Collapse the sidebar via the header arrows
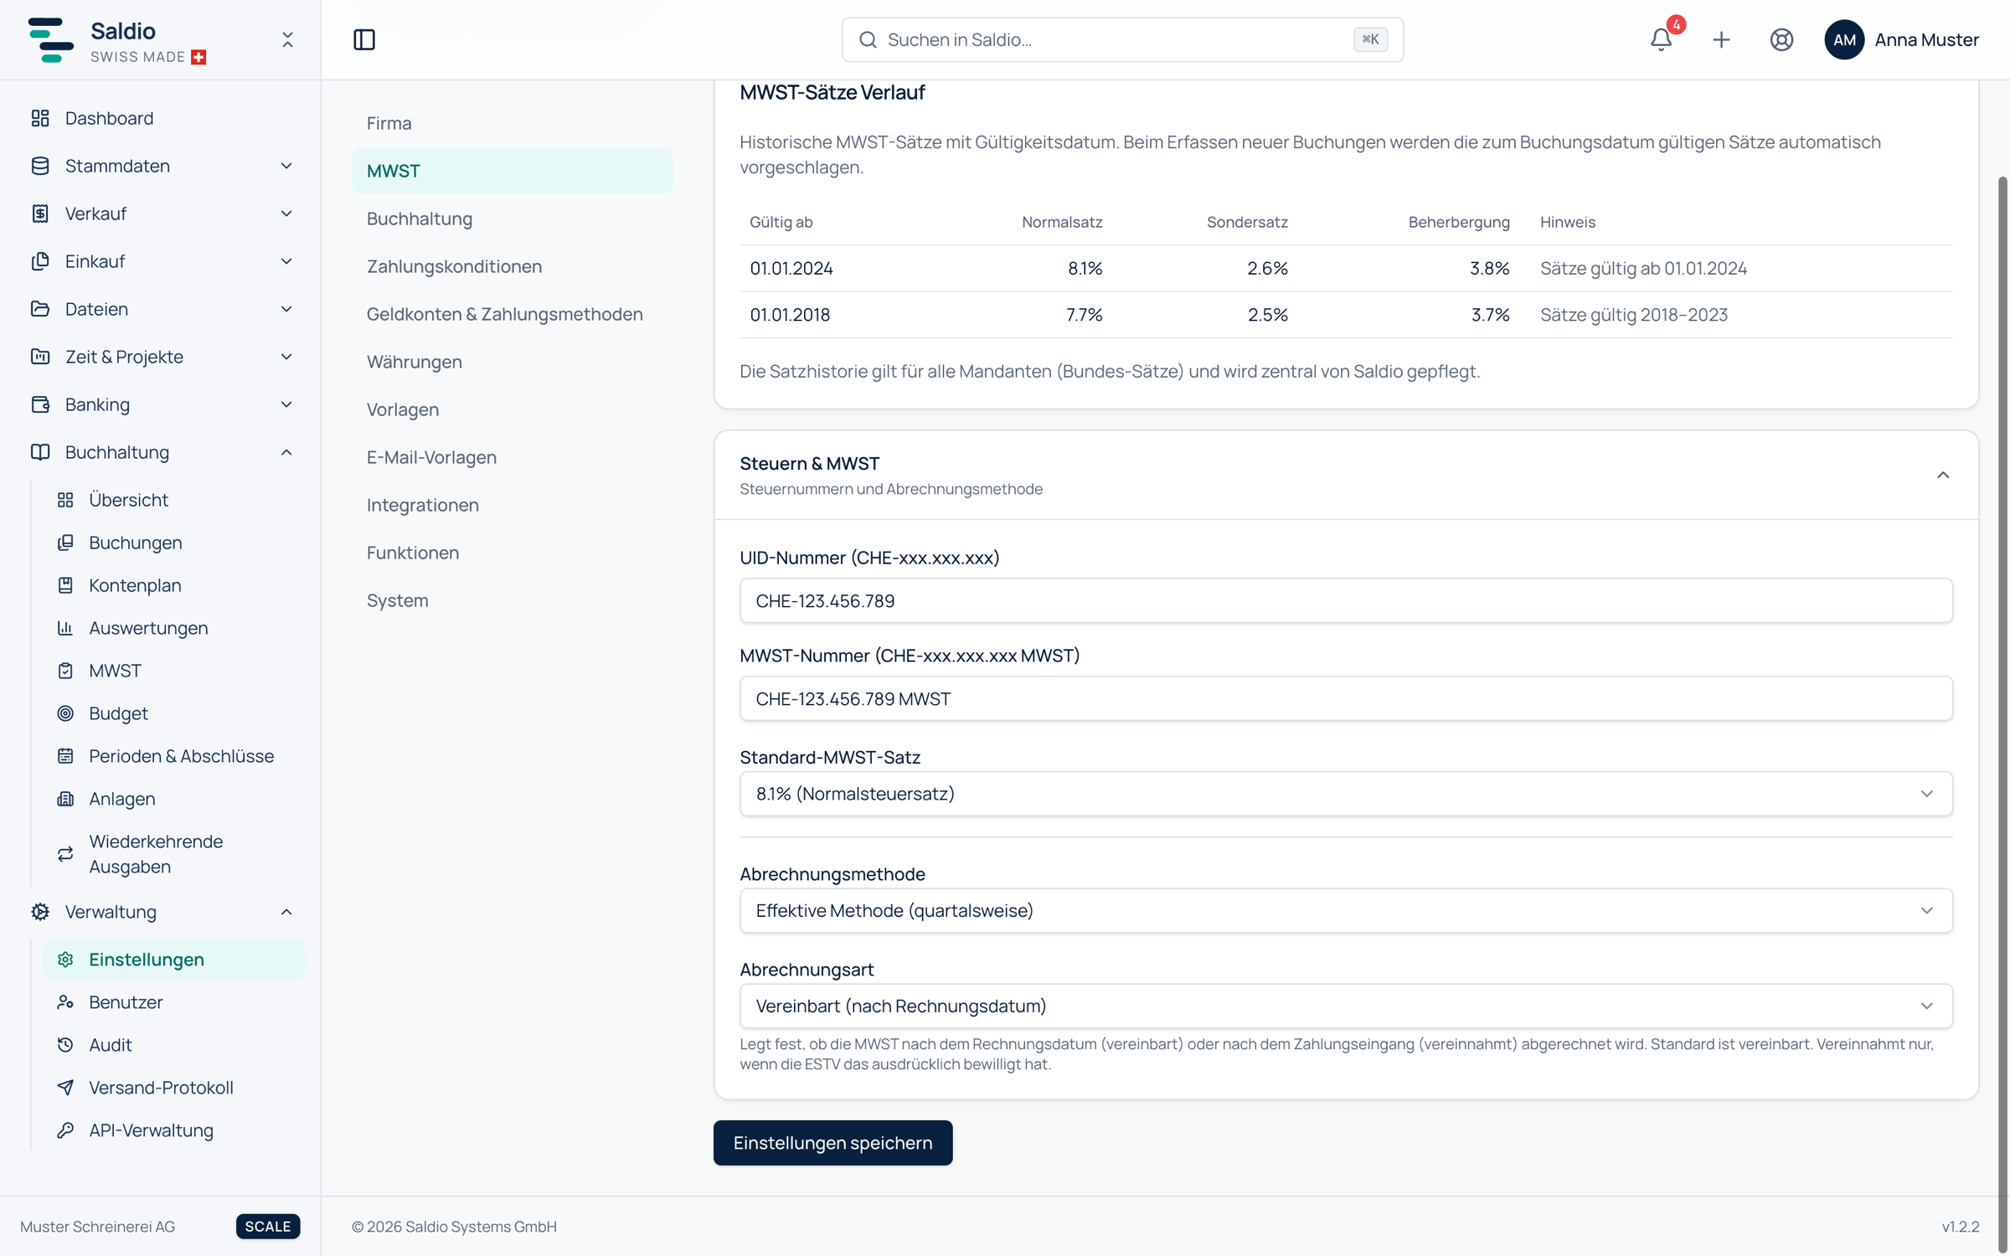This screenshot has height=1256, width=2010. pyautogui.click(x=287, y=39)
